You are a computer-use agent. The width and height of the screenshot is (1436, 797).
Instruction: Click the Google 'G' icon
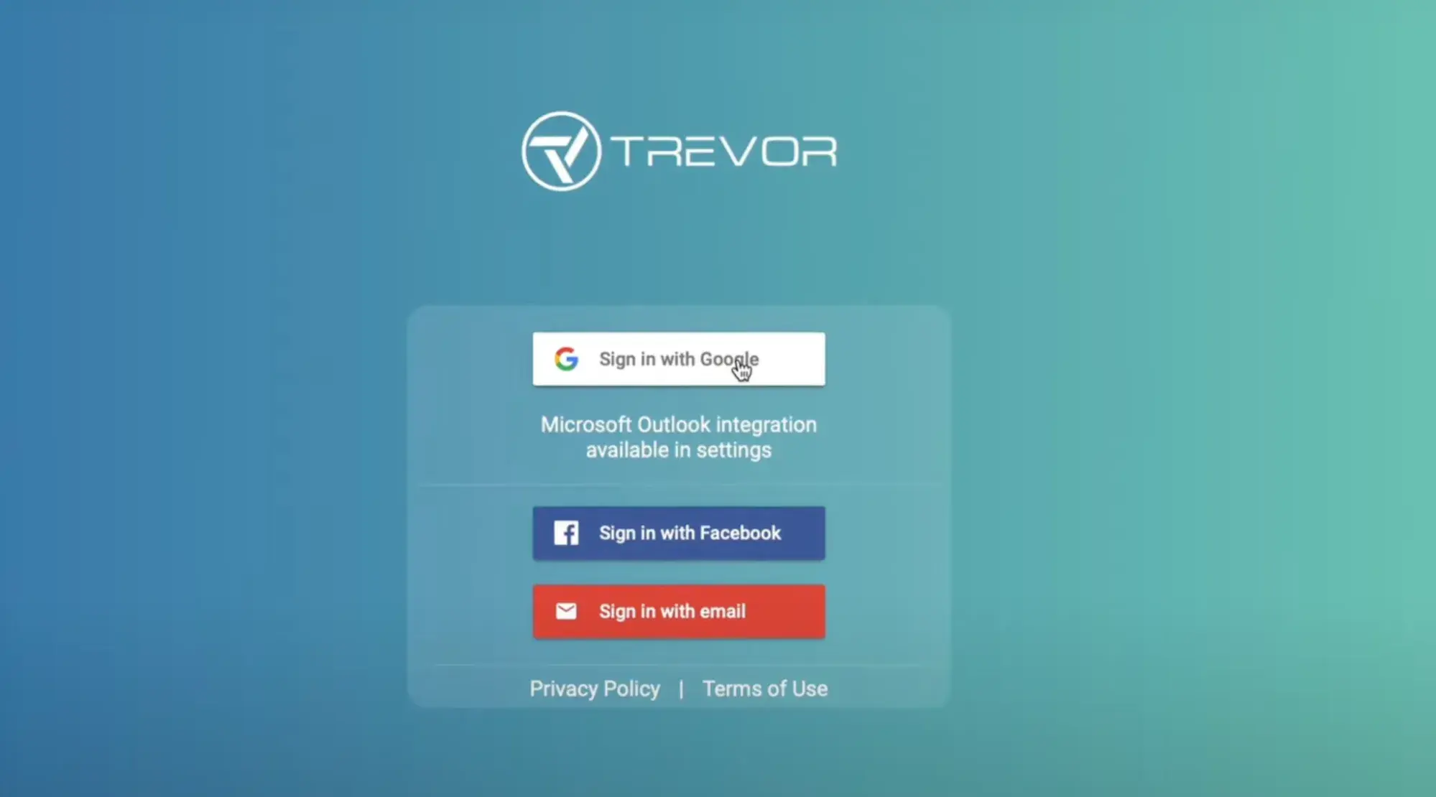point(566,358)
